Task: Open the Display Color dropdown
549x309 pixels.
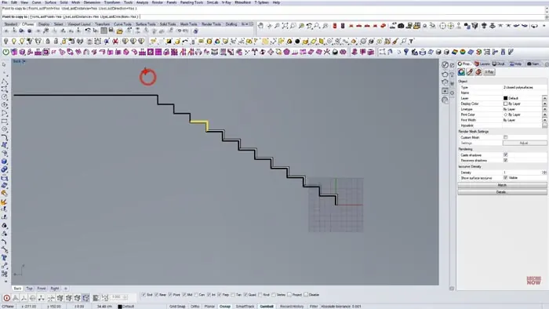Action: click(544, 104)
